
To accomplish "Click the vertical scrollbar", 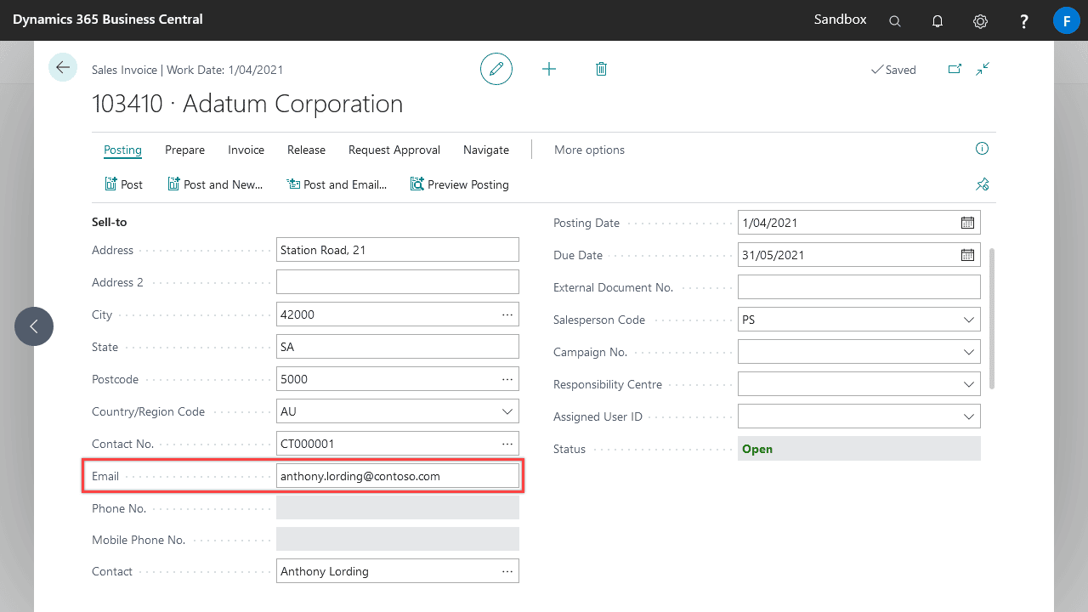I will (x=992, y=319).
